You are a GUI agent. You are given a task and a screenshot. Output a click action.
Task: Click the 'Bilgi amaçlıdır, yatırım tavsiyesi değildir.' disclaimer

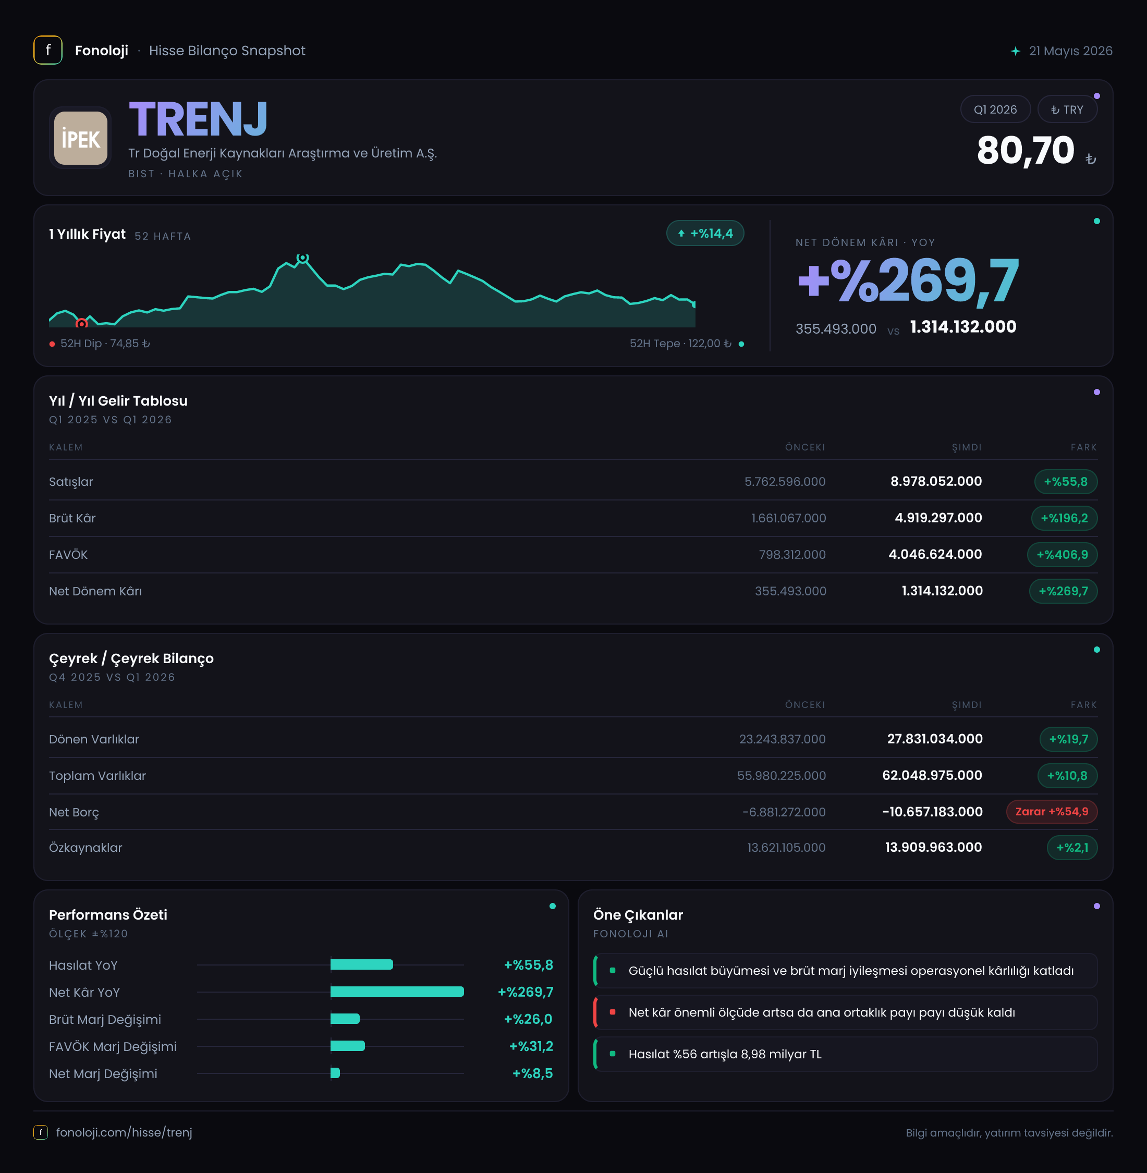1009,1133
